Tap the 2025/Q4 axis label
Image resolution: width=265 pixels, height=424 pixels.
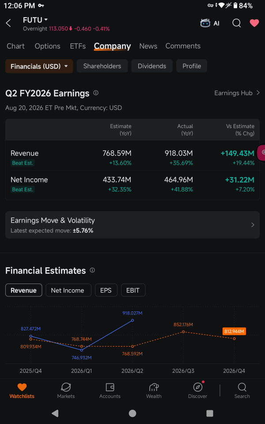(30, 371)
